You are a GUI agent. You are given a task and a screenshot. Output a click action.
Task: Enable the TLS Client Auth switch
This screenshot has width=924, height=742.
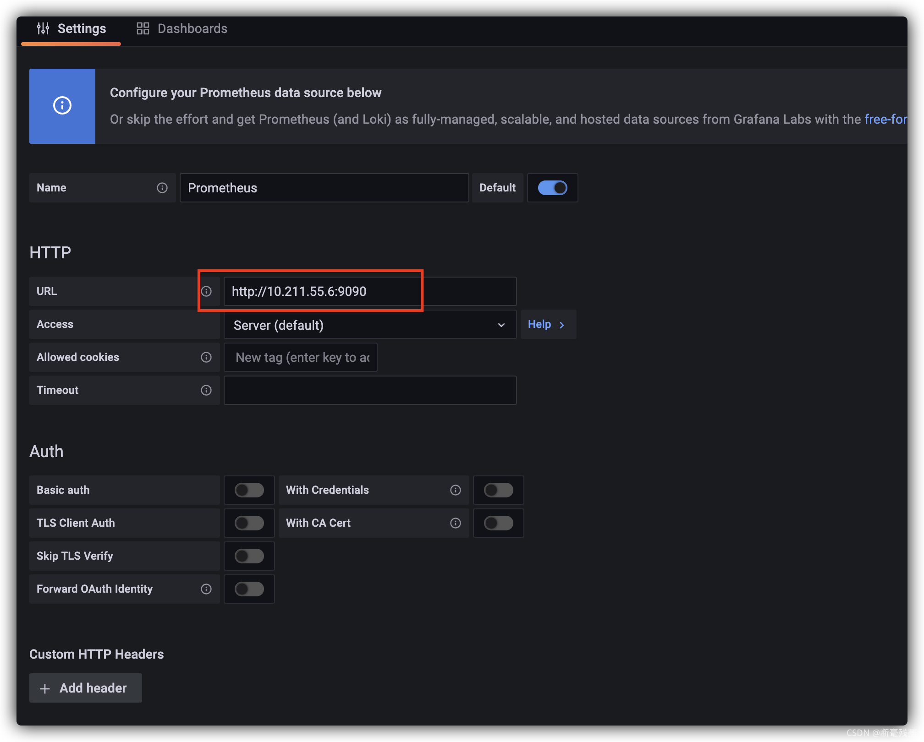pos(249,523)
